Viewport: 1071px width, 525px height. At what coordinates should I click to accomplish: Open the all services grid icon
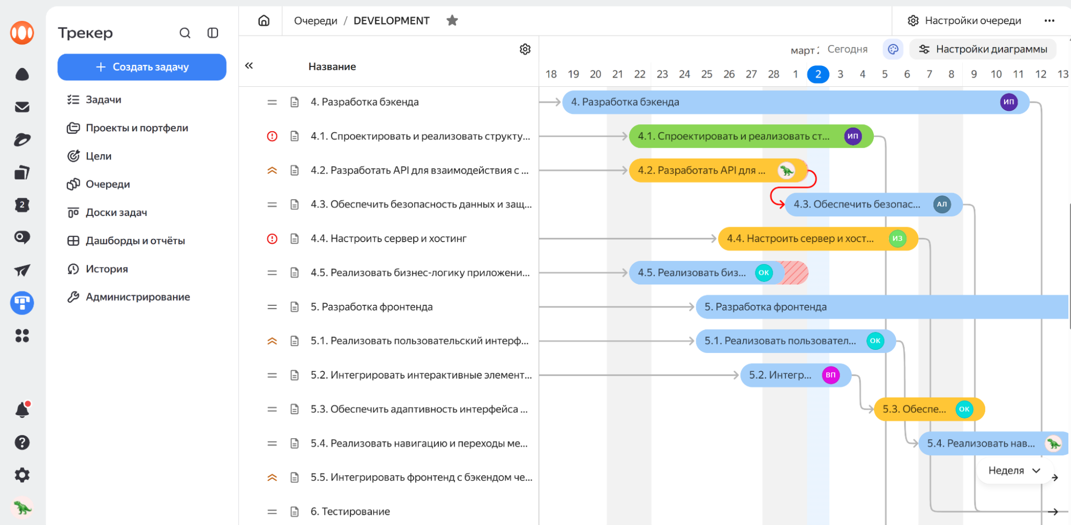pos(22,336)
